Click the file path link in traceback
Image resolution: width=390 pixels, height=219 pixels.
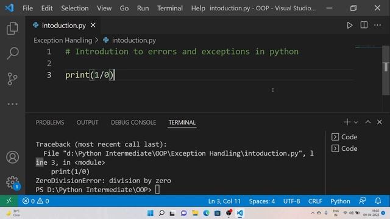(182, 153)
